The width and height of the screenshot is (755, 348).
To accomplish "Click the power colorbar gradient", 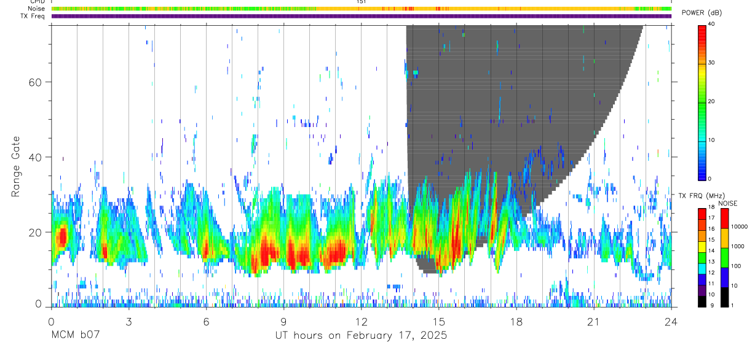I will [x=702, y=102].
